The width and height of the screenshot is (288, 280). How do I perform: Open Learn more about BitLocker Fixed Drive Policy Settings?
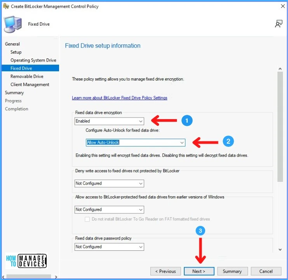click(120, 98)
